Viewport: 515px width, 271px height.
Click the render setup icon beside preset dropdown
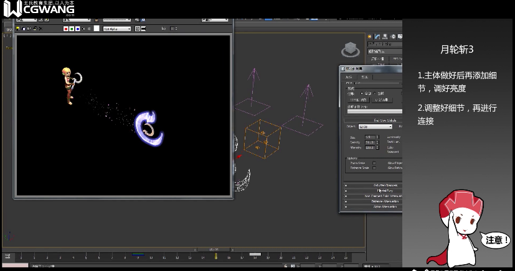tap(137, 20)
